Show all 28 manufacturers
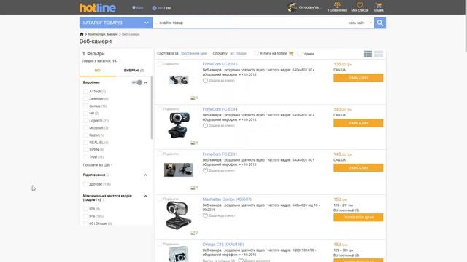Image resolution: width=467 pixels, height=262 pixels. [98, 165]
